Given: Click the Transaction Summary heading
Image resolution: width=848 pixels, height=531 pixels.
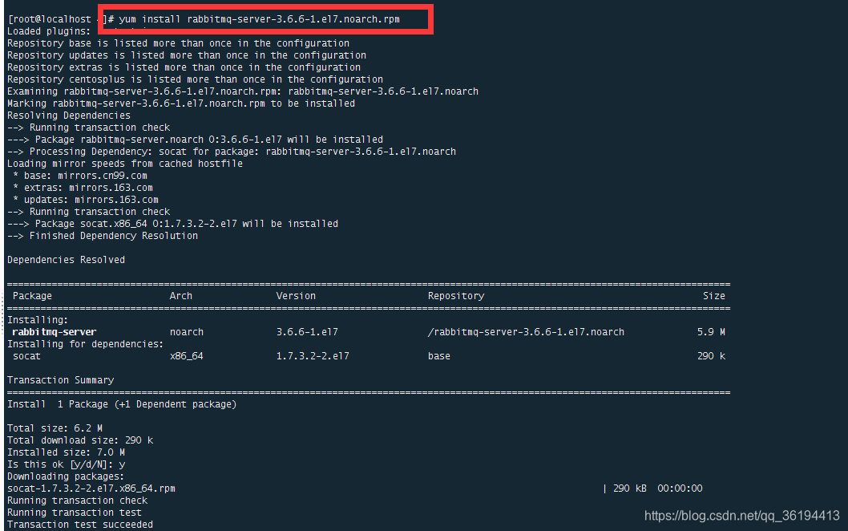Looking at the screenshot, I should 61,380.
